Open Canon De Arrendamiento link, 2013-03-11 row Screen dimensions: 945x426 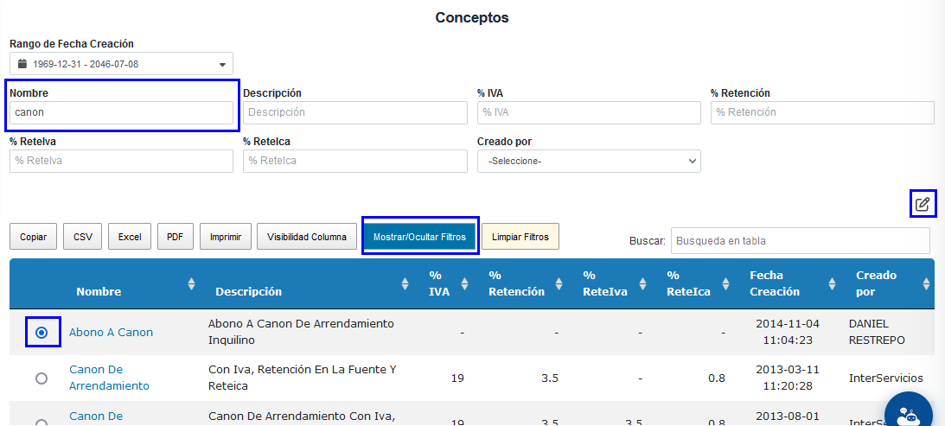click(x=109, y=378)
